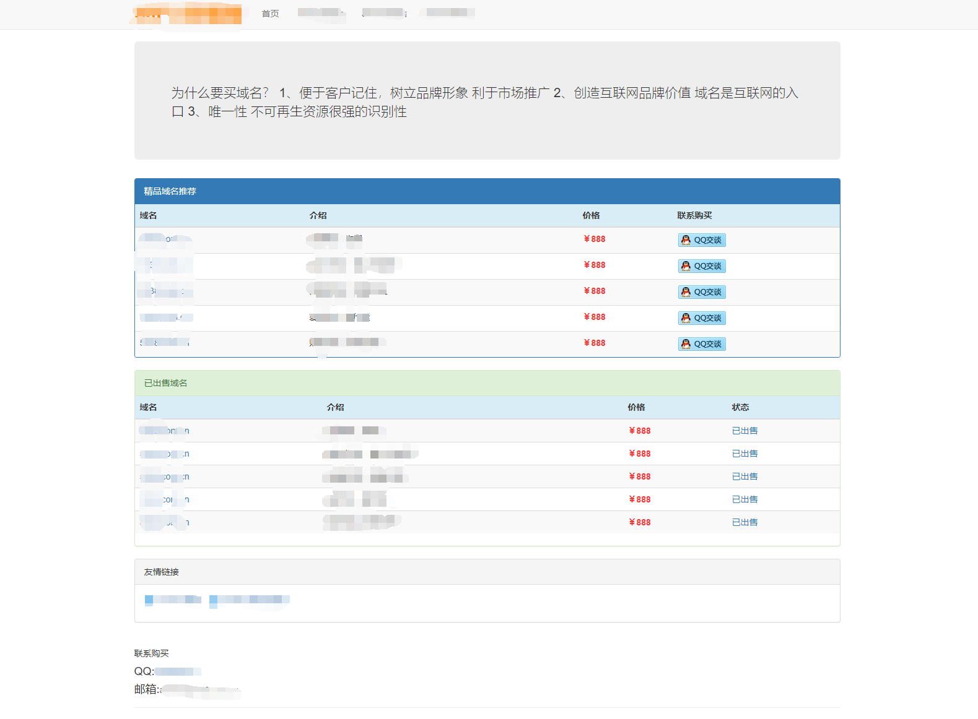Click the 联系购买 footer title
The image size is (978, 719).
[x=151, y=653]
